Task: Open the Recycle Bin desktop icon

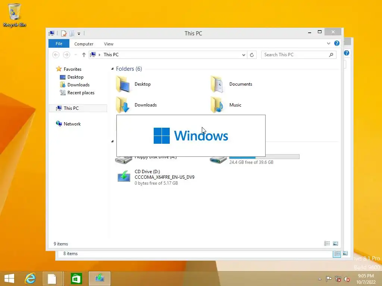Action: pyautogui.click(x=15, y=15)
